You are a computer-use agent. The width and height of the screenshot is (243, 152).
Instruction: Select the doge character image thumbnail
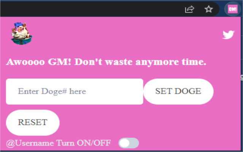tap(22, 33)
